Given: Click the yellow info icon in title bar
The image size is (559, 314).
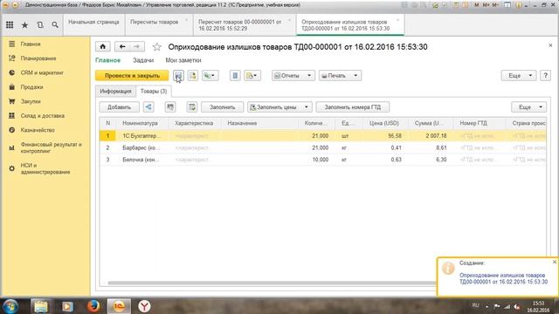Looking at the screenshot, I should [x=518, y=5].
